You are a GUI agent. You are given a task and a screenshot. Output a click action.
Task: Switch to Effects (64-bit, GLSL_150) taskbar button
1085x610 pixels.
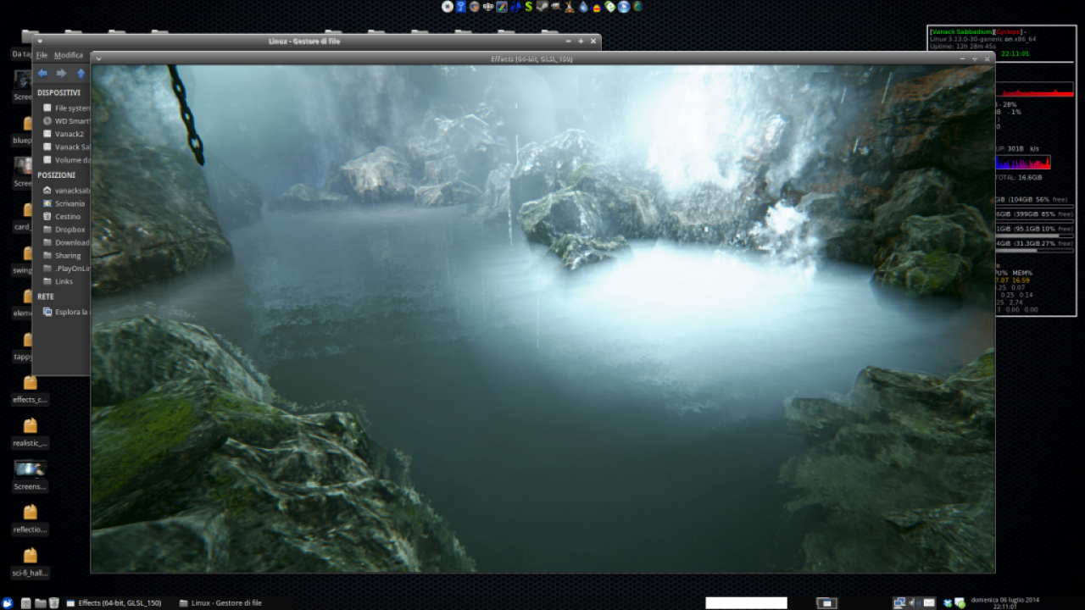114,603
